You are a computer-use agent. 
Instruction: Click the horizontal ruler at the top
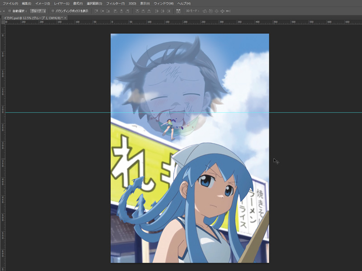pos(184,22)
